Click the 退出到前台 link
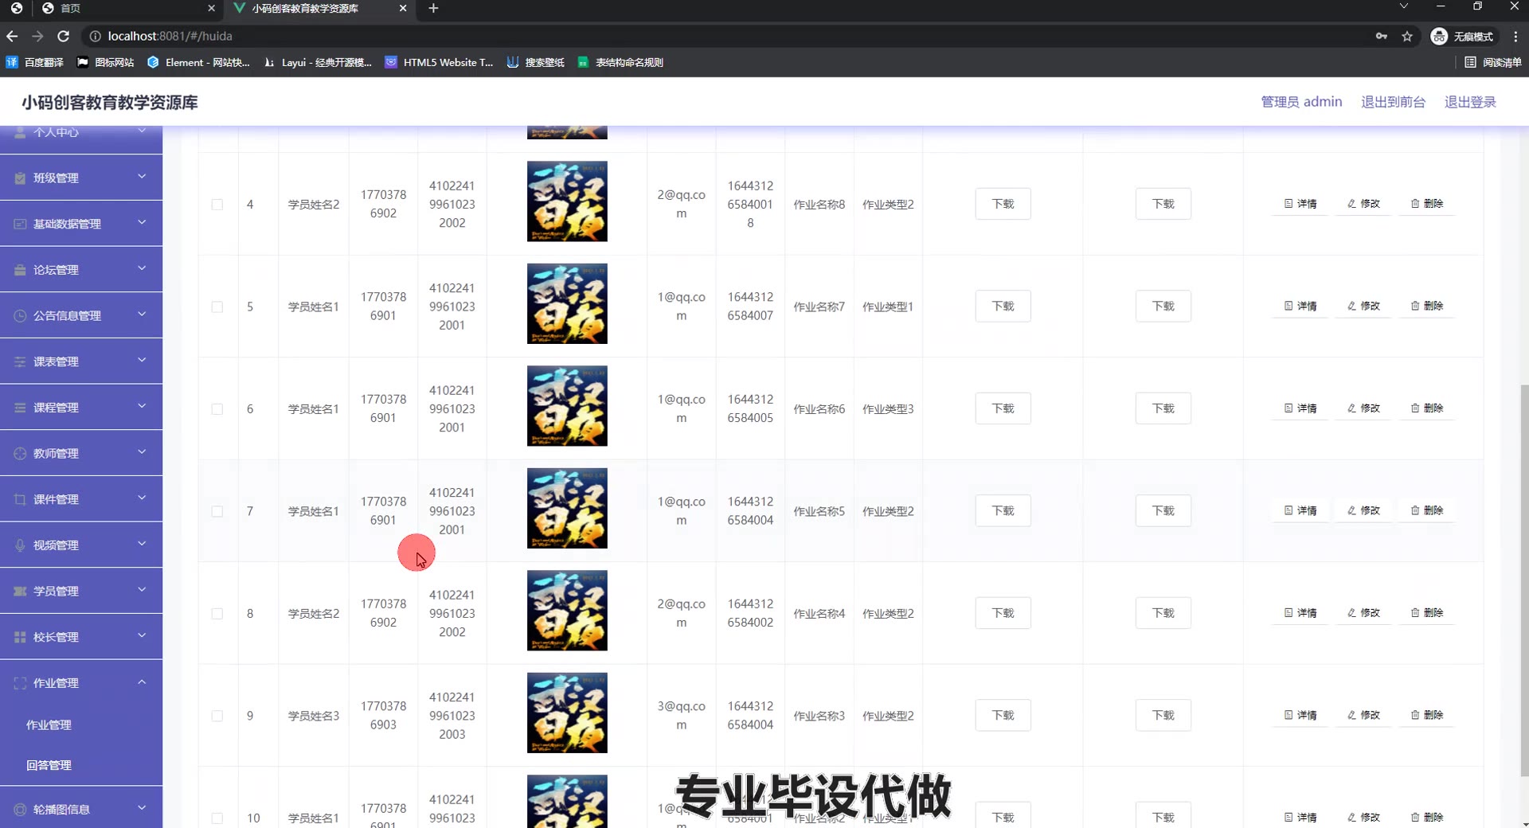Image resolution: width=1529 pixels, height=828 pixels. [1393, 102]
